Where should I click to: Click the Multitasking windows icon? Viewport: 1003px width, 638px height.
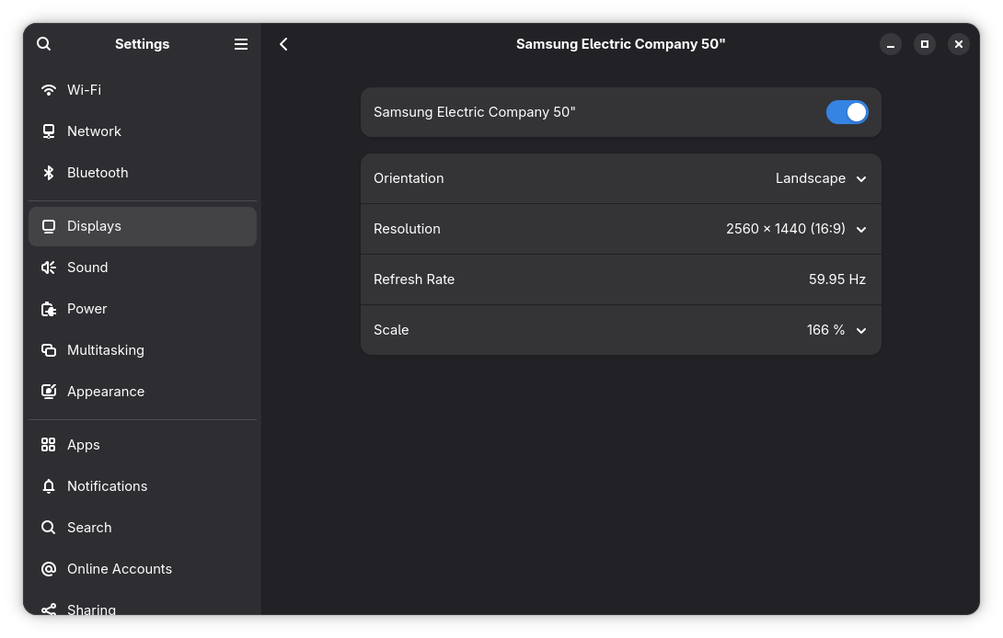tap(49, 350)
